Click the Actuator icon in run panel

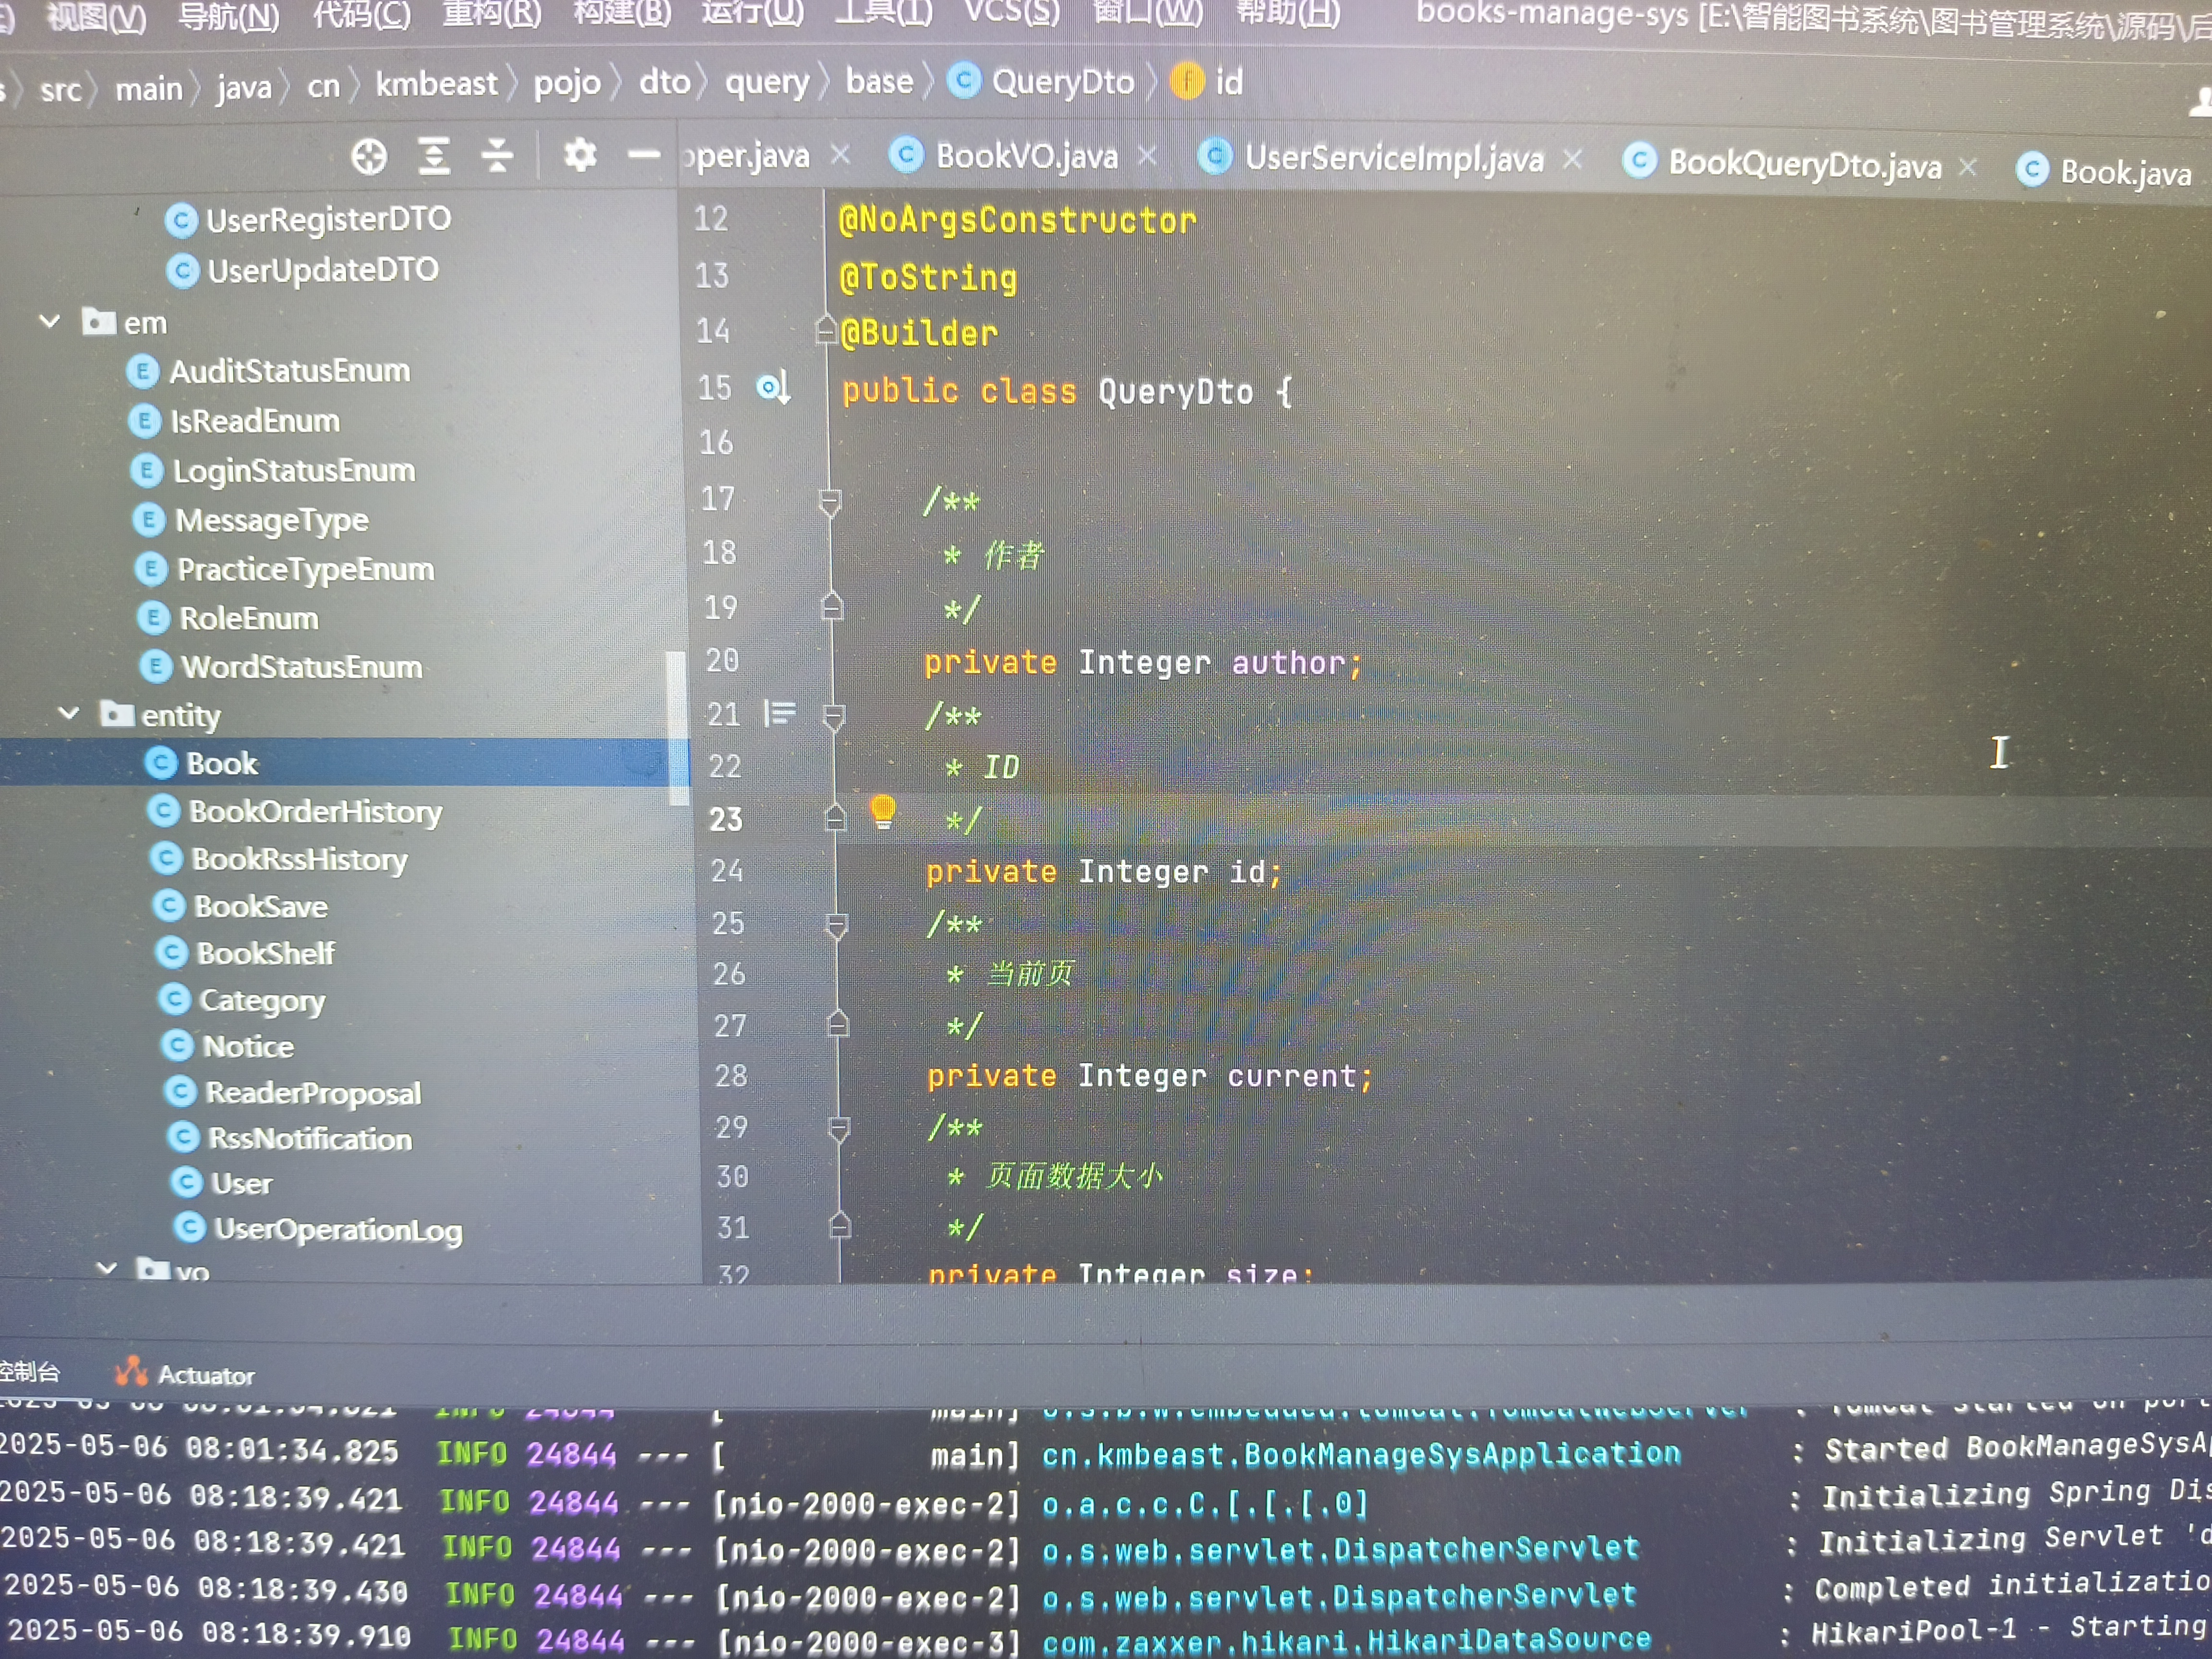pyautogui.click(x=131, y=1371)
